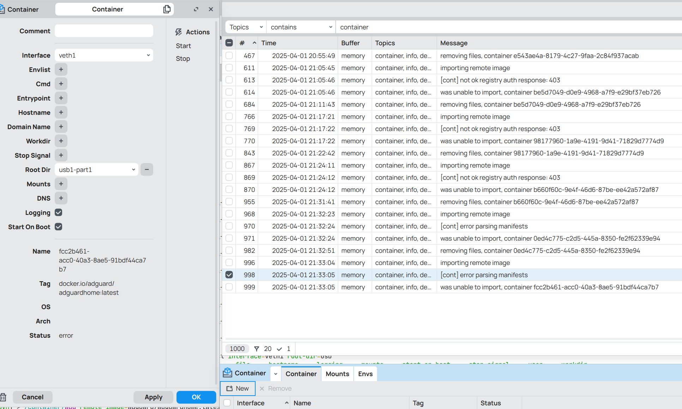Add a Mounts entry with plus icon
Screen dimensions: 682x409
(61, 184)
